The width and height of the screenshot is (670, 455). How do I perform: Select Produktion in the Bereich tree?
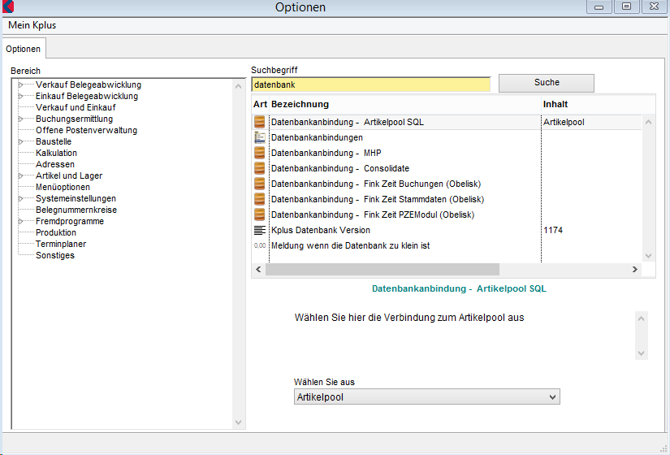56,232
